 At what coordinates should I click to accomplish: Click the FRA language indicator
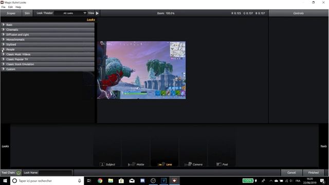[298, 181]
